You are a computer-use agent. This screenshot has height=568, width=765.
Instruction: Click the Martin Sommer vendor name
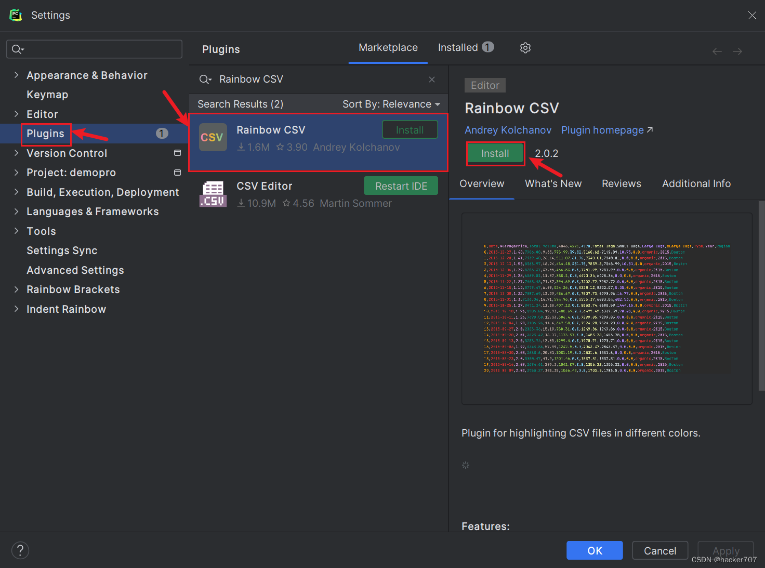coord(355,203)
